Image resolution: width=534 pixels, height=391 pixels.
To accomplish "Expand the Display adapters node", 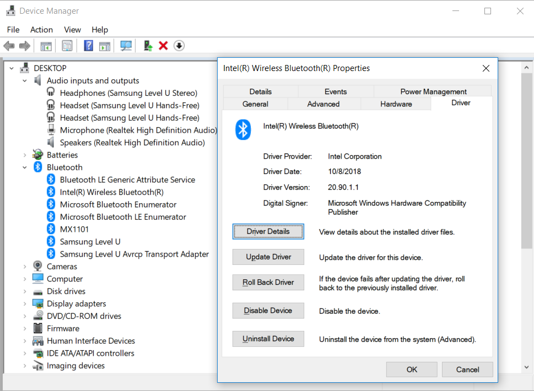I will (x=24, y=303).
